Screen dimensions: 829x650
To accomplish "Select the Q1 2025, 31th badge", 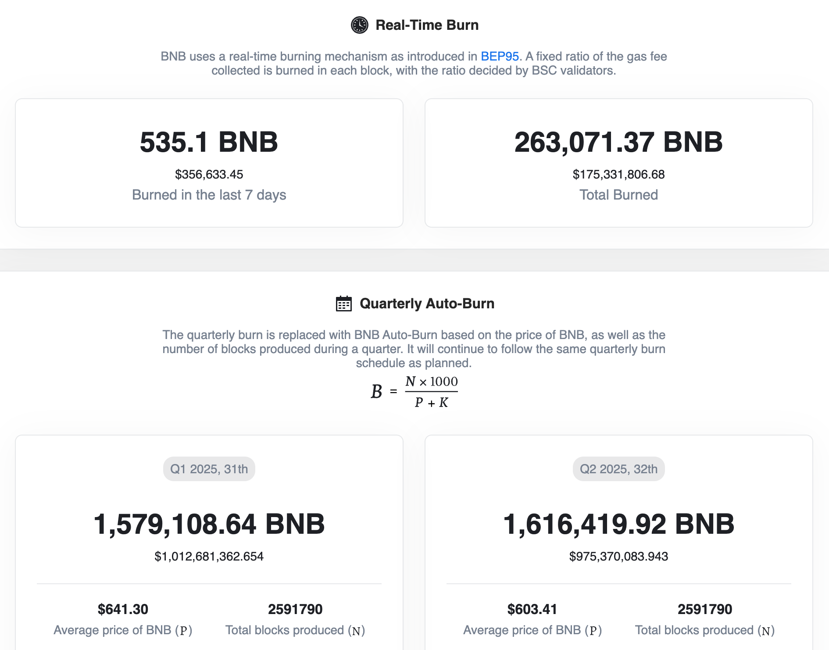I will (209, 469).
